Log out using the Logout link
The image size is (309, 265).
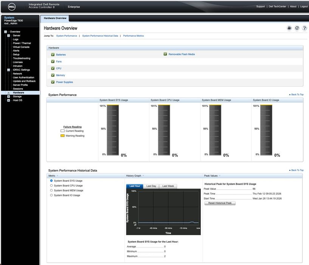(x=304, y=6)
